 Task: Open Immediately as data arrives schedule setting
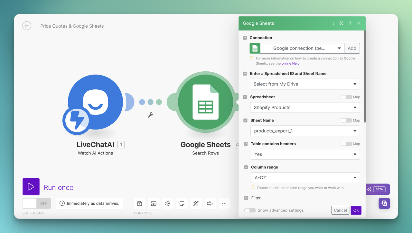[89, 203]
